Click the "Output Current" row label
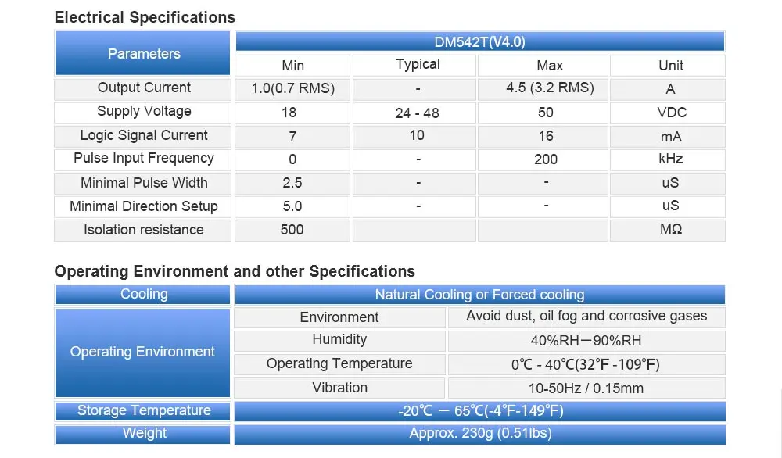This screenshot has height=458, width=782. [144, 88]
